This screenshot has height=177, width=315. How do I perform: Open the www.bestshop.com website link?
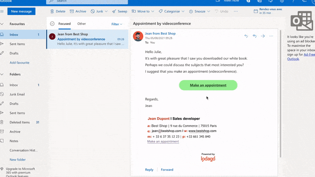202,131
